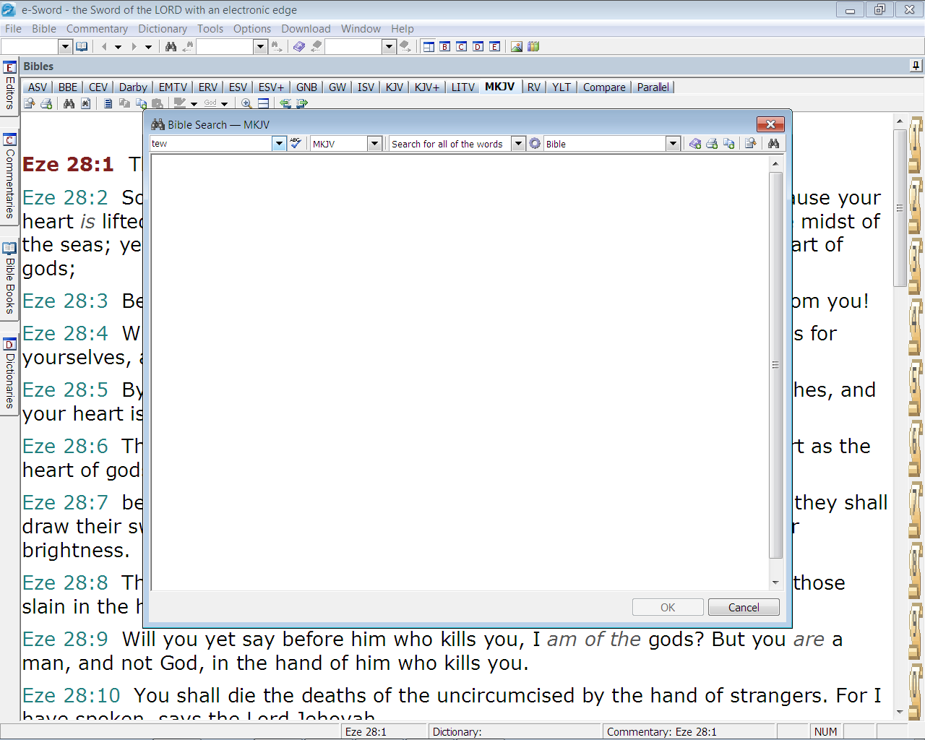Viewport: 925px width, 740px height.
Task: Expand the highlighter pen dropdown arrow
Action: [x=194, y=104]
